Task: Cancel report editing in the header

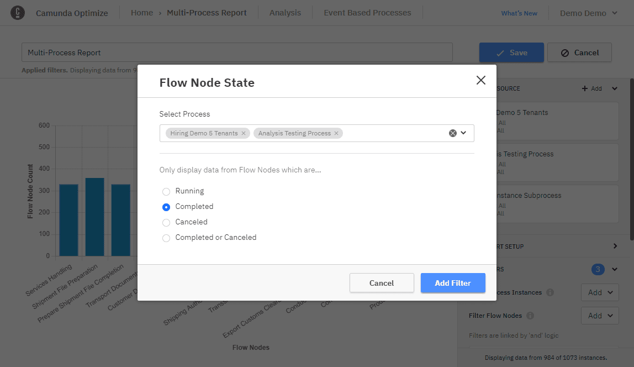Action: (579, 53)
